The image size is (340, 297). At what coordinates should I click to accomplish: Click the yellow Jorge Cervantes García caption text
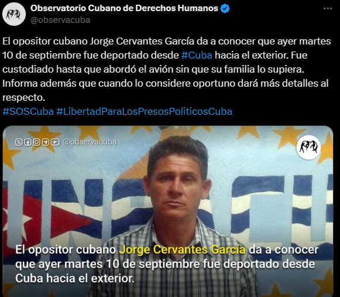coord(183,250)
